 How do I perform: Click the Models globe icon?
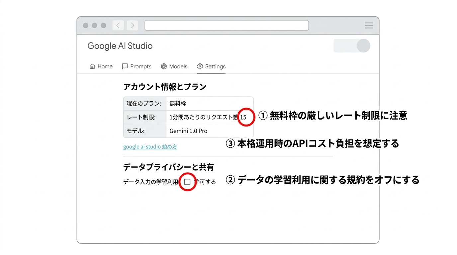(x=164, y=66)
